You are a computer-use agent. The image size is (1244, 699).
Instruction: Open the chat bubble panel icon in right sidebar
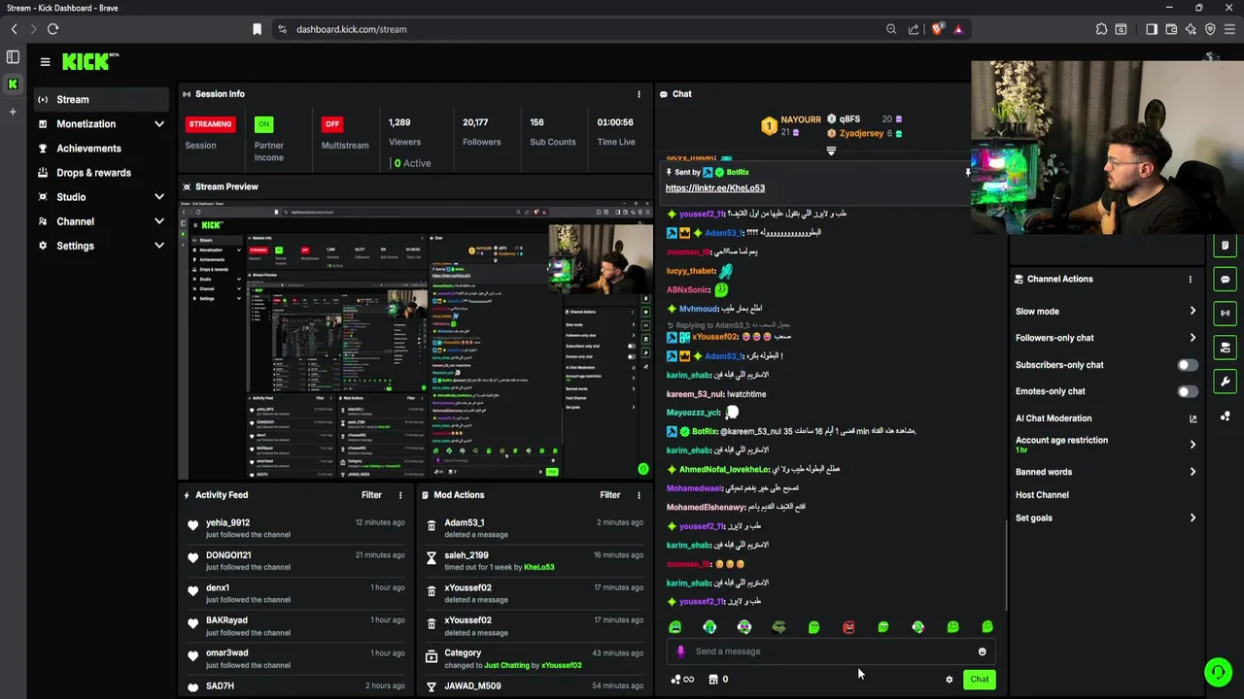click(x=1225, y=279)
